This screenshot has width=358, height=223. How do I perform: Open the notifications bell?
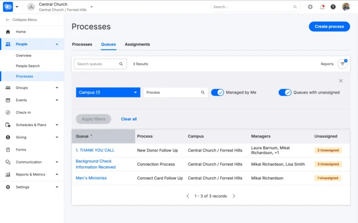click(x=322, y=7)
